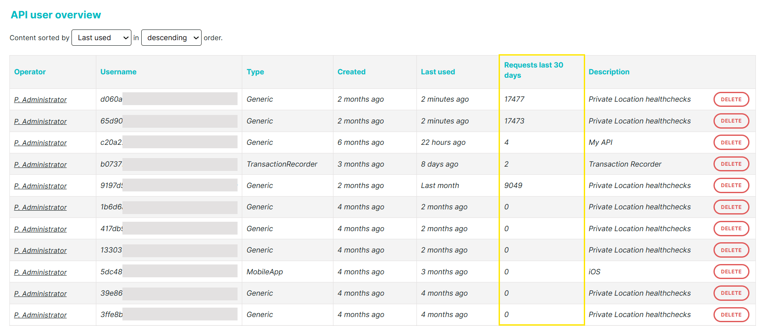Click the 'Last month' last used cell
The height and width of the screenshot is (326, 764).
pos(440,185)
